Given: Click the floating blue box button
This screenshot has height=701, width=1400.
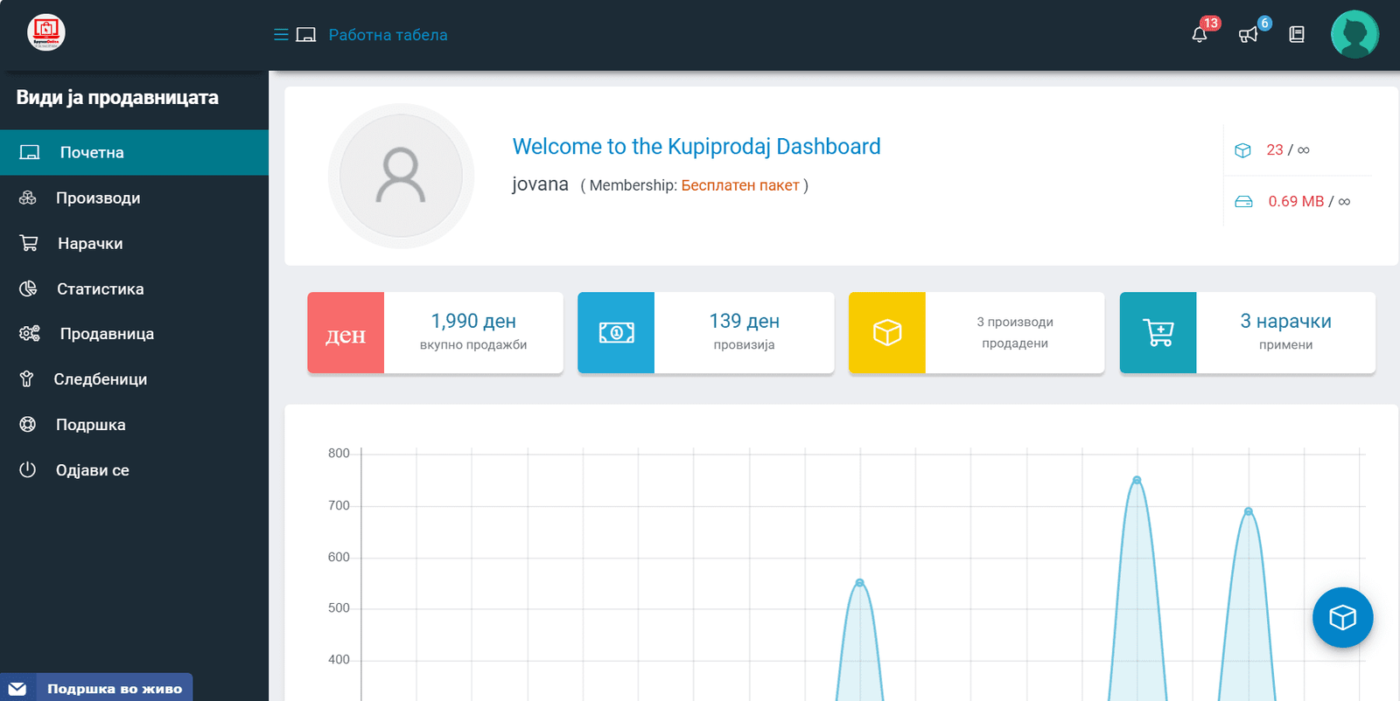Looking at the screenshot, I should click(1342, 617).
